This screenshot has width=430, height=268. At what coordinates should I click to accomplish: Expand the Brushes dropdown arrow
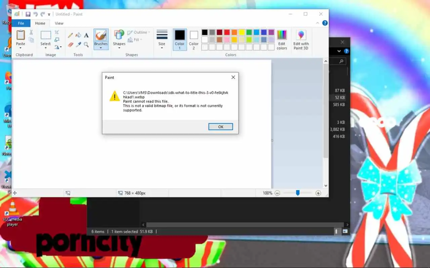coord(101,48)
